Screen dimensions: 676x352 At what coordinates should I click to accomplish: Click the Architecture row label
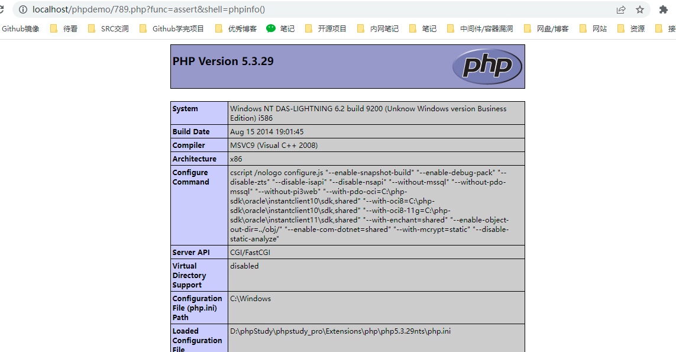[x=195, y=159]
